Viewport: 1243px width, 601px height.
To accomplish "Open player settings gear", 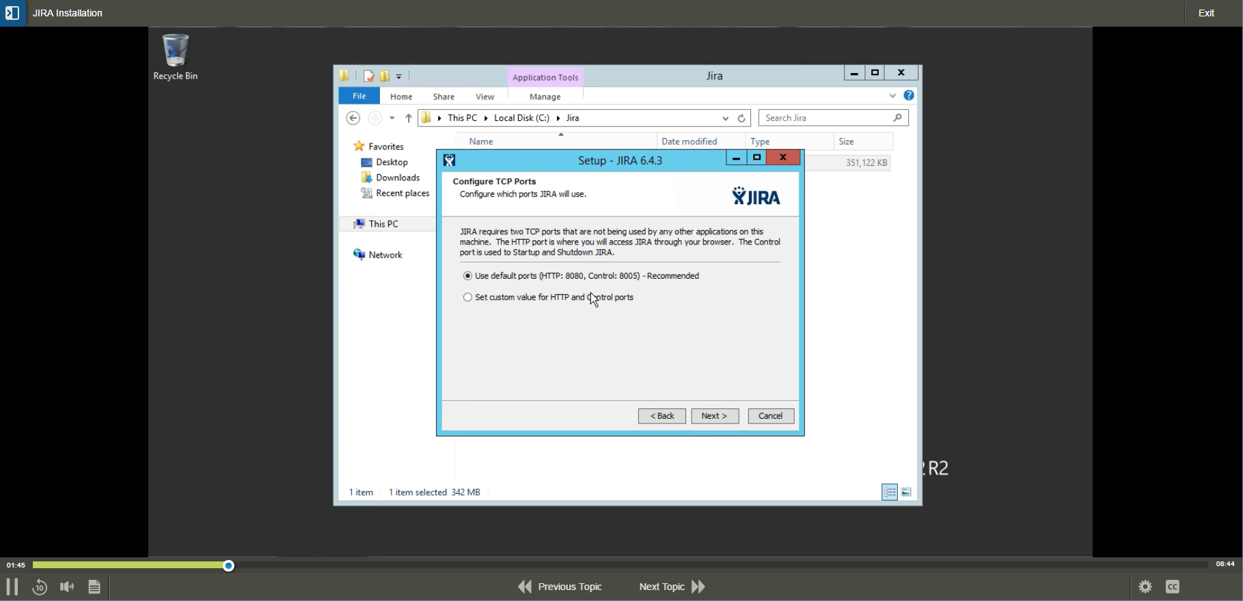I will (x=1146, y=587).
